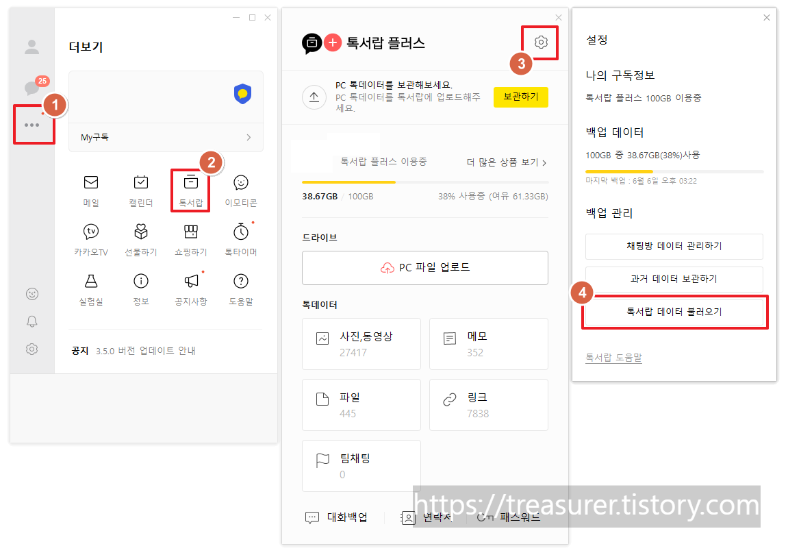Image resolution: width=788 pixels, height=555 pixels.
Task: Click 채팅방 데이터 관리하기 button
Action: pyautogui.click(x=674, y=246)
